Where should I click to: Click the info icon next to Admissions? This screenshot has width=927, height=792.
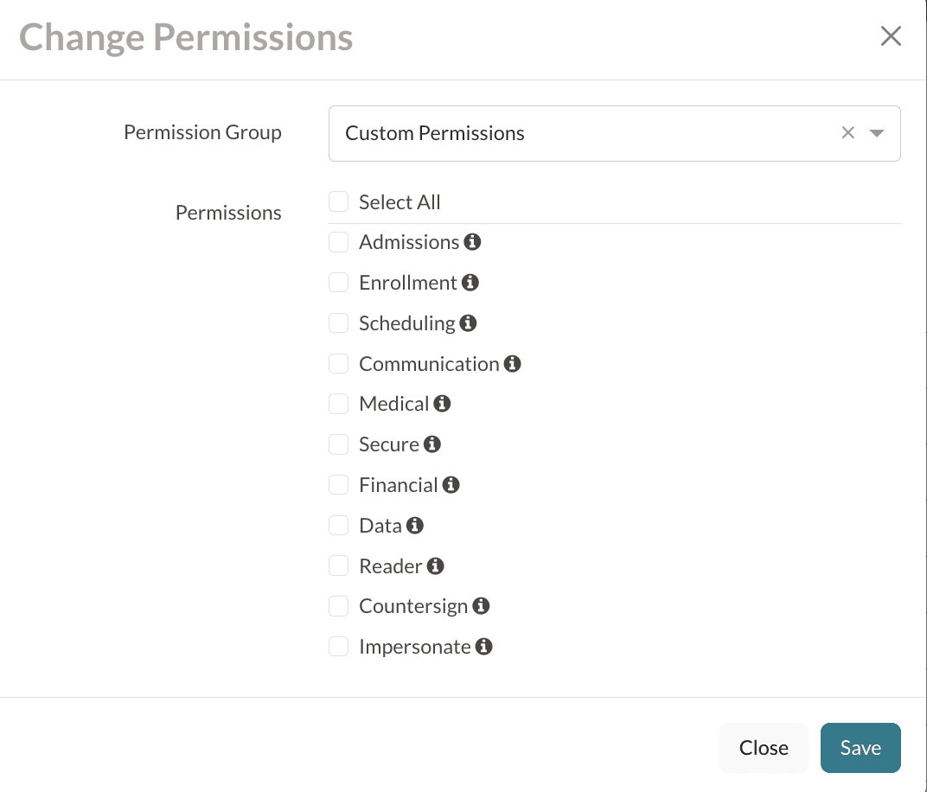pyautogui.click(x=472, y=242)
